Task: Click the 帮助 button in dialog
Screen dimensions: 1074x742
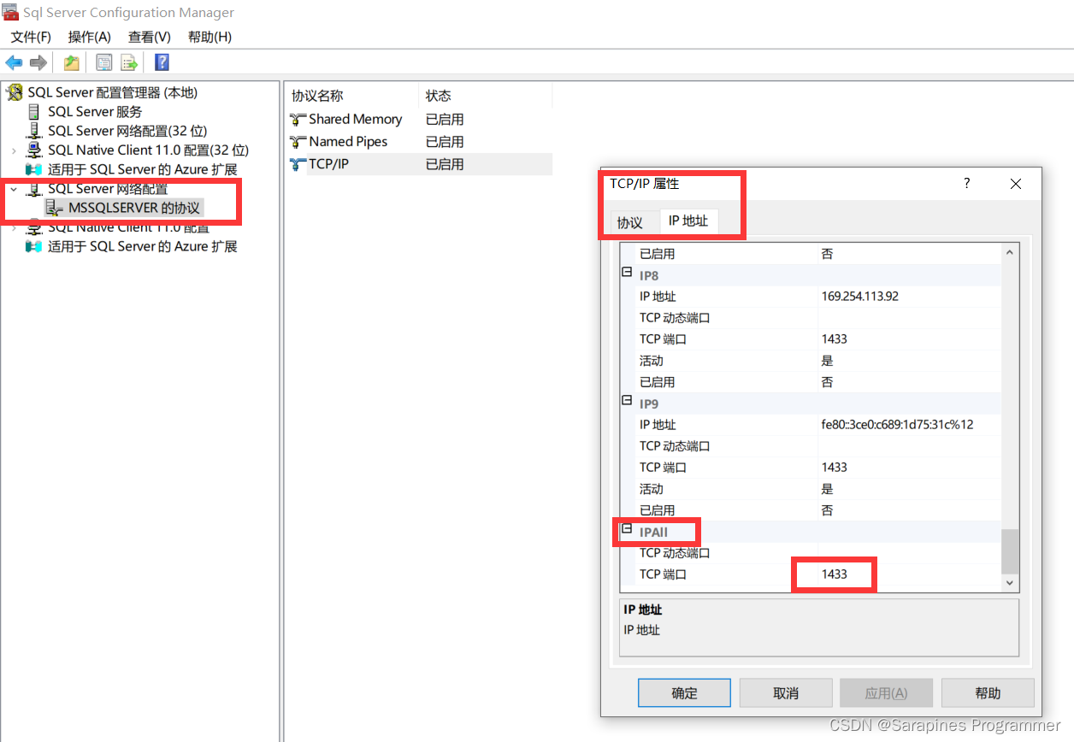Action: tap(988, 693)
